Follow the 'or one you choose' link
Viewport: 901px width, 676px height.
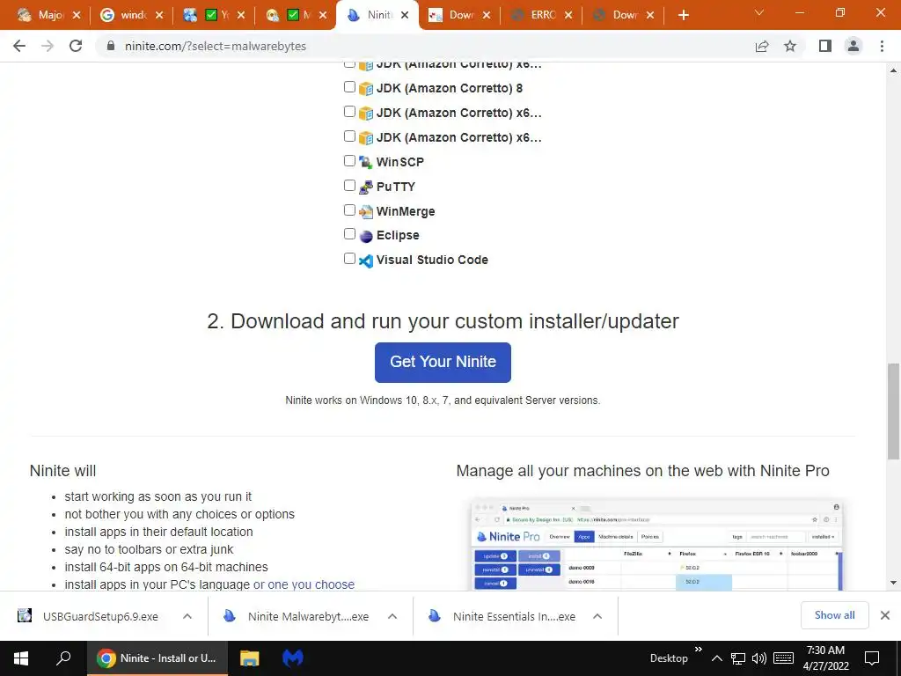[x=304, y=584]
